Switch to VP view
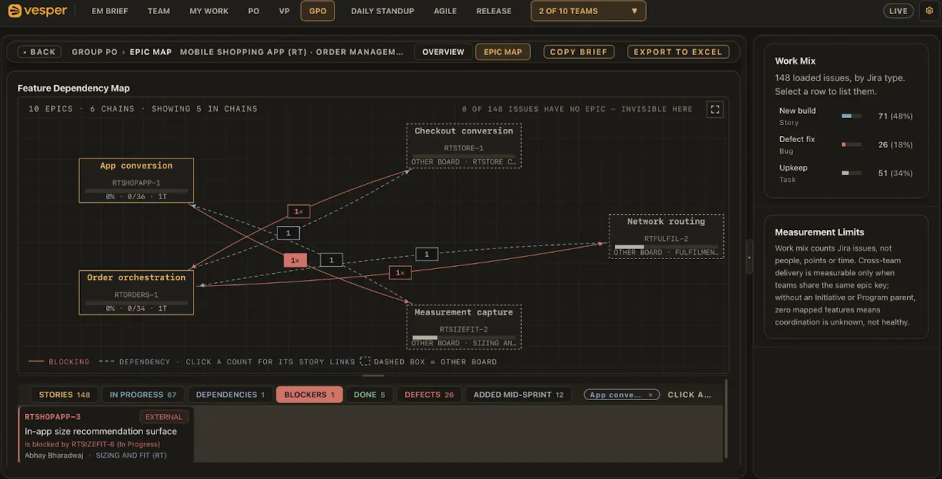This screenshot has height=479, width=942. (x=284, y=11)
